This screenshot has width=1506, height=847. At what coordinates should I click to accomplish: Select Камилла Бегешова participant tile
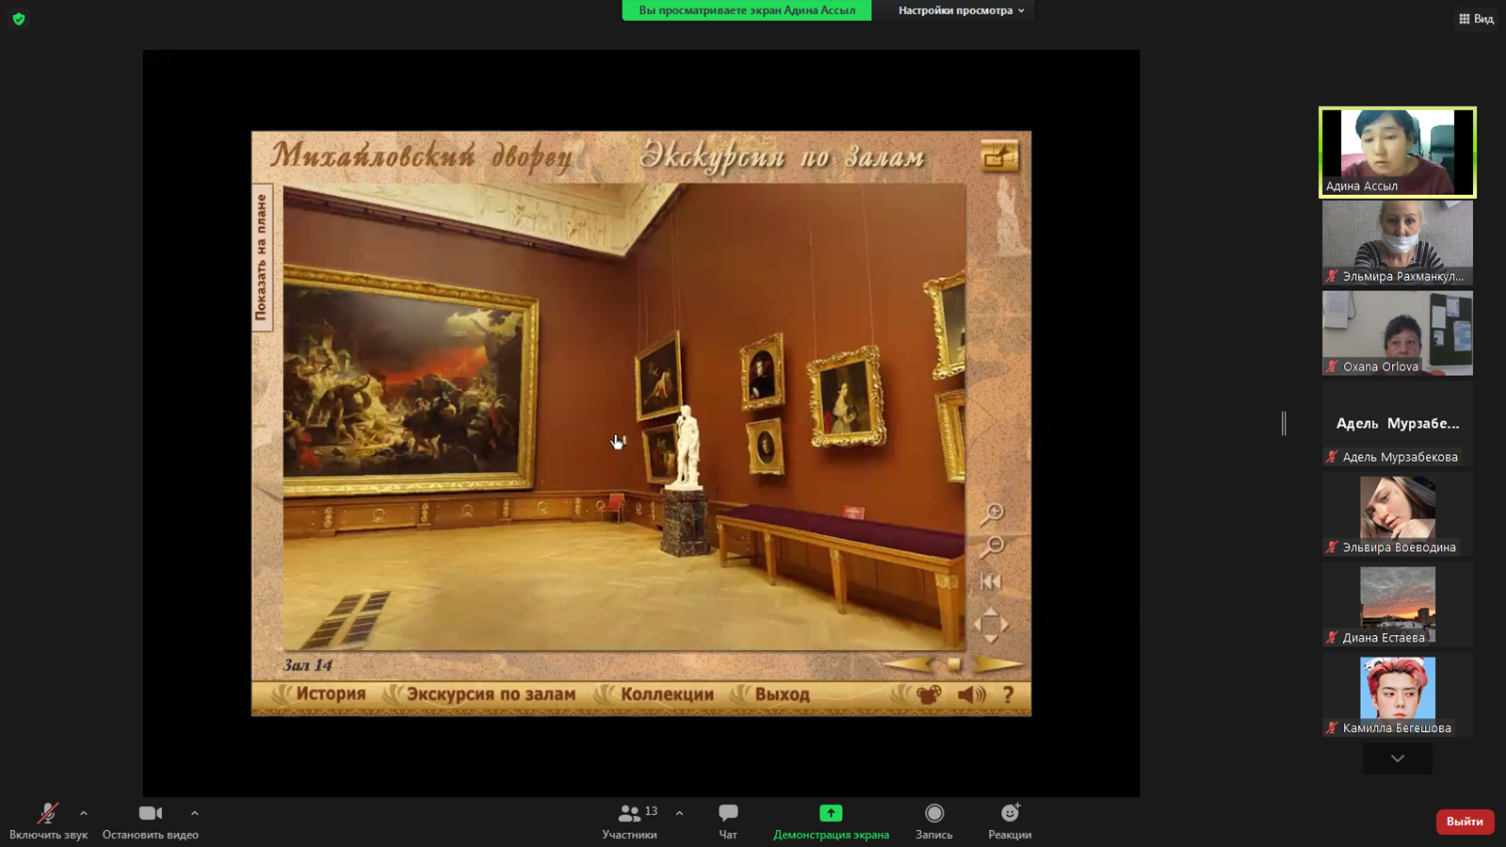pyautogui.click(x=1398, y=694)
